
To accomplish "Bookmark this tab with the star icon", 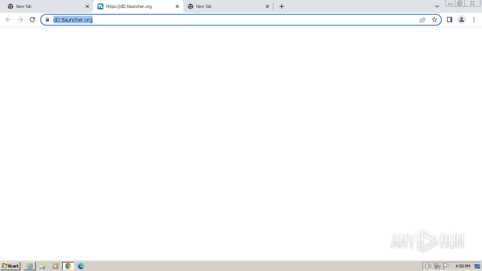I will click(x=435, y=20).
